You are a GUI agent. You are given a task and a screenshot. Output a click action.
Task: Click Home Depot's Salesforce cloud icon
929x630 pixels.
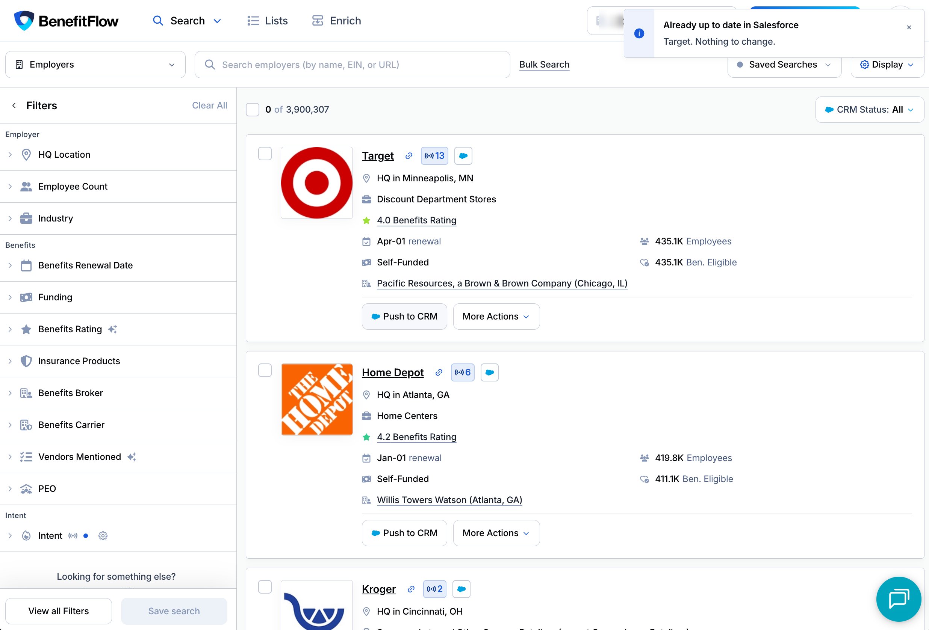point(489,372)
